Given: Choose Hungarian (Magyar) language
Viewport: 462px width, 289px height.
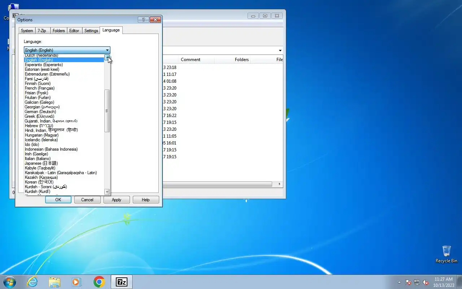Looking at the screenshot, I should [64, 135].
